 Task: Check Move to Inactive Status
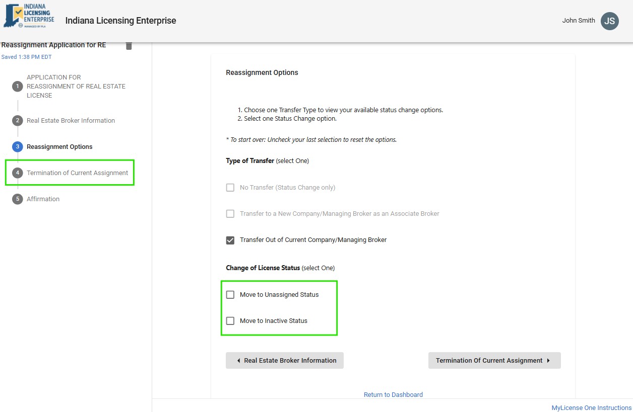coord(230,321)
